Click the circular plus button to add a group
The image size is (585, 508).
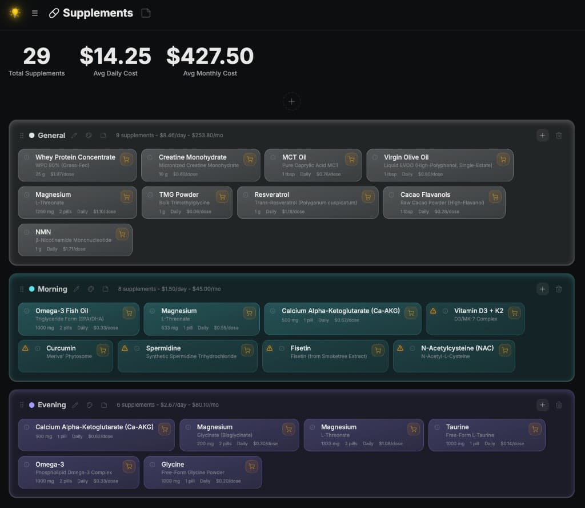291,102
